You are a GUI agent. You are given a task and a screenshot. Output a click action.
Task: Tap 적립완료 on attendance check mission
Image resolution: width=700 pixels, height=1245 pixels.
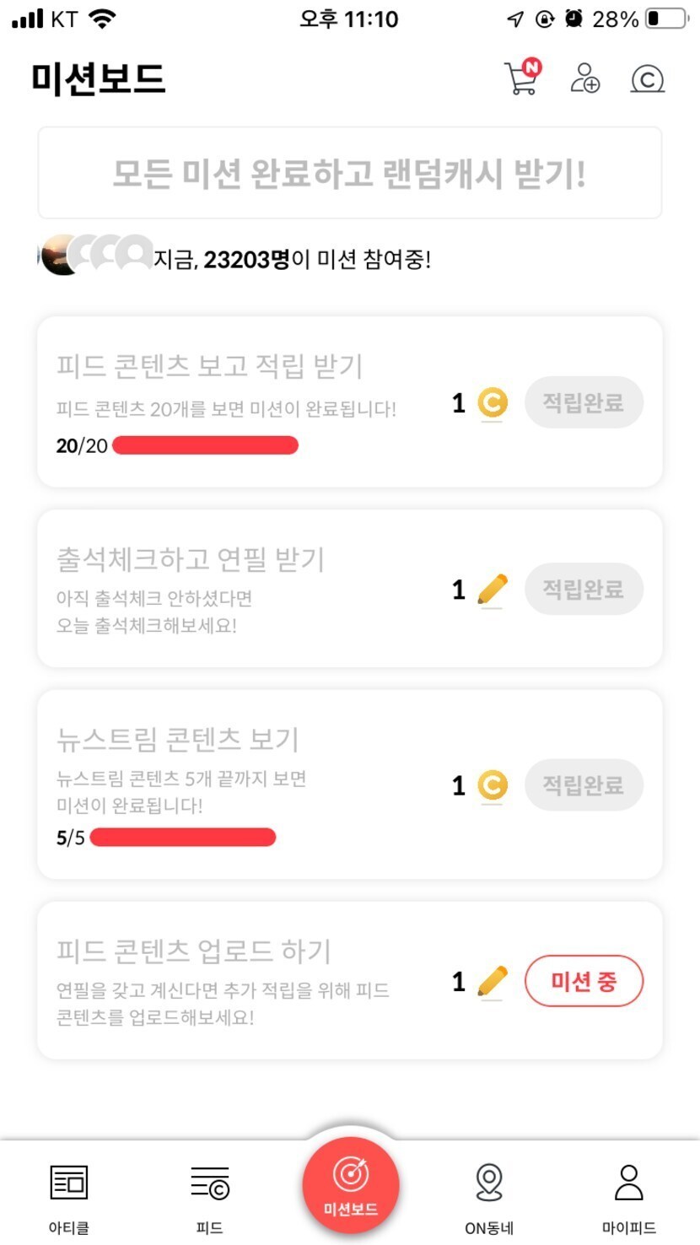coord(584,589)
